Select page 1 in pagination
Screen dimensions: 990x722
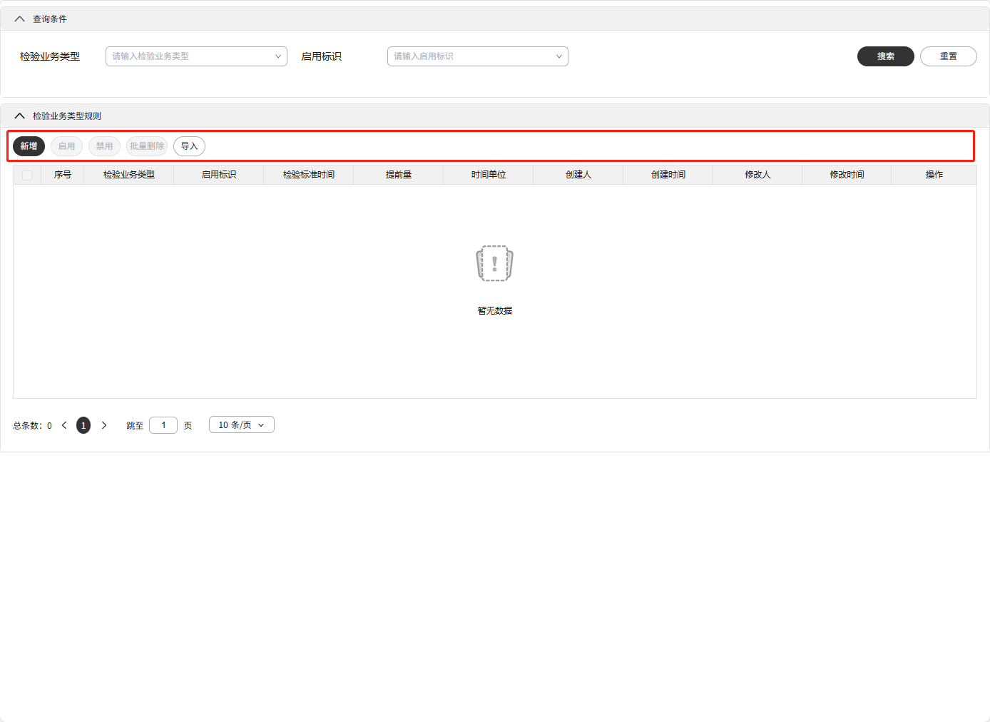pos(83,425)
